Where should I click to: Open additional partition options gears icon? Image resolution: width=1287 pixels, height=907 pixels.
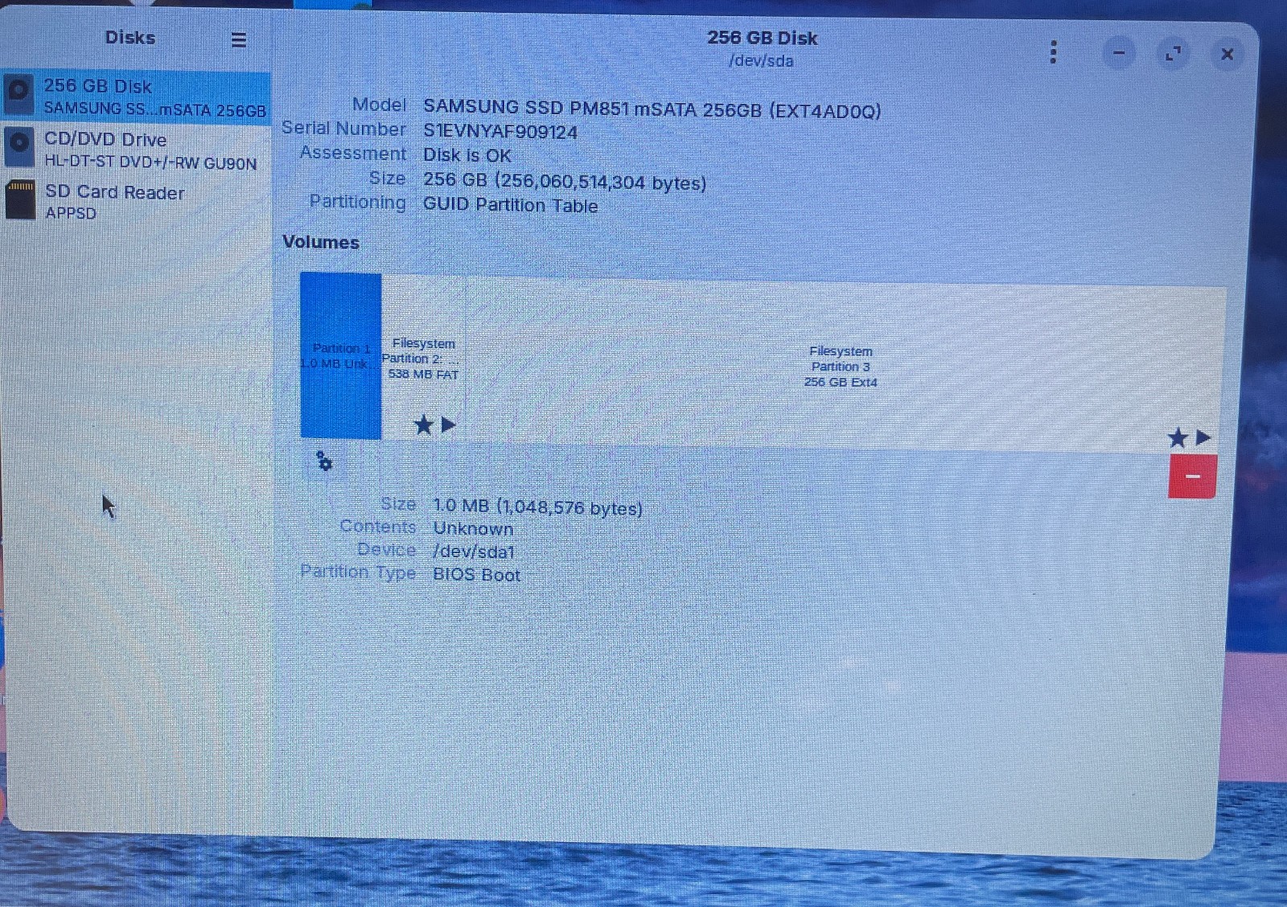click(324, 462)
